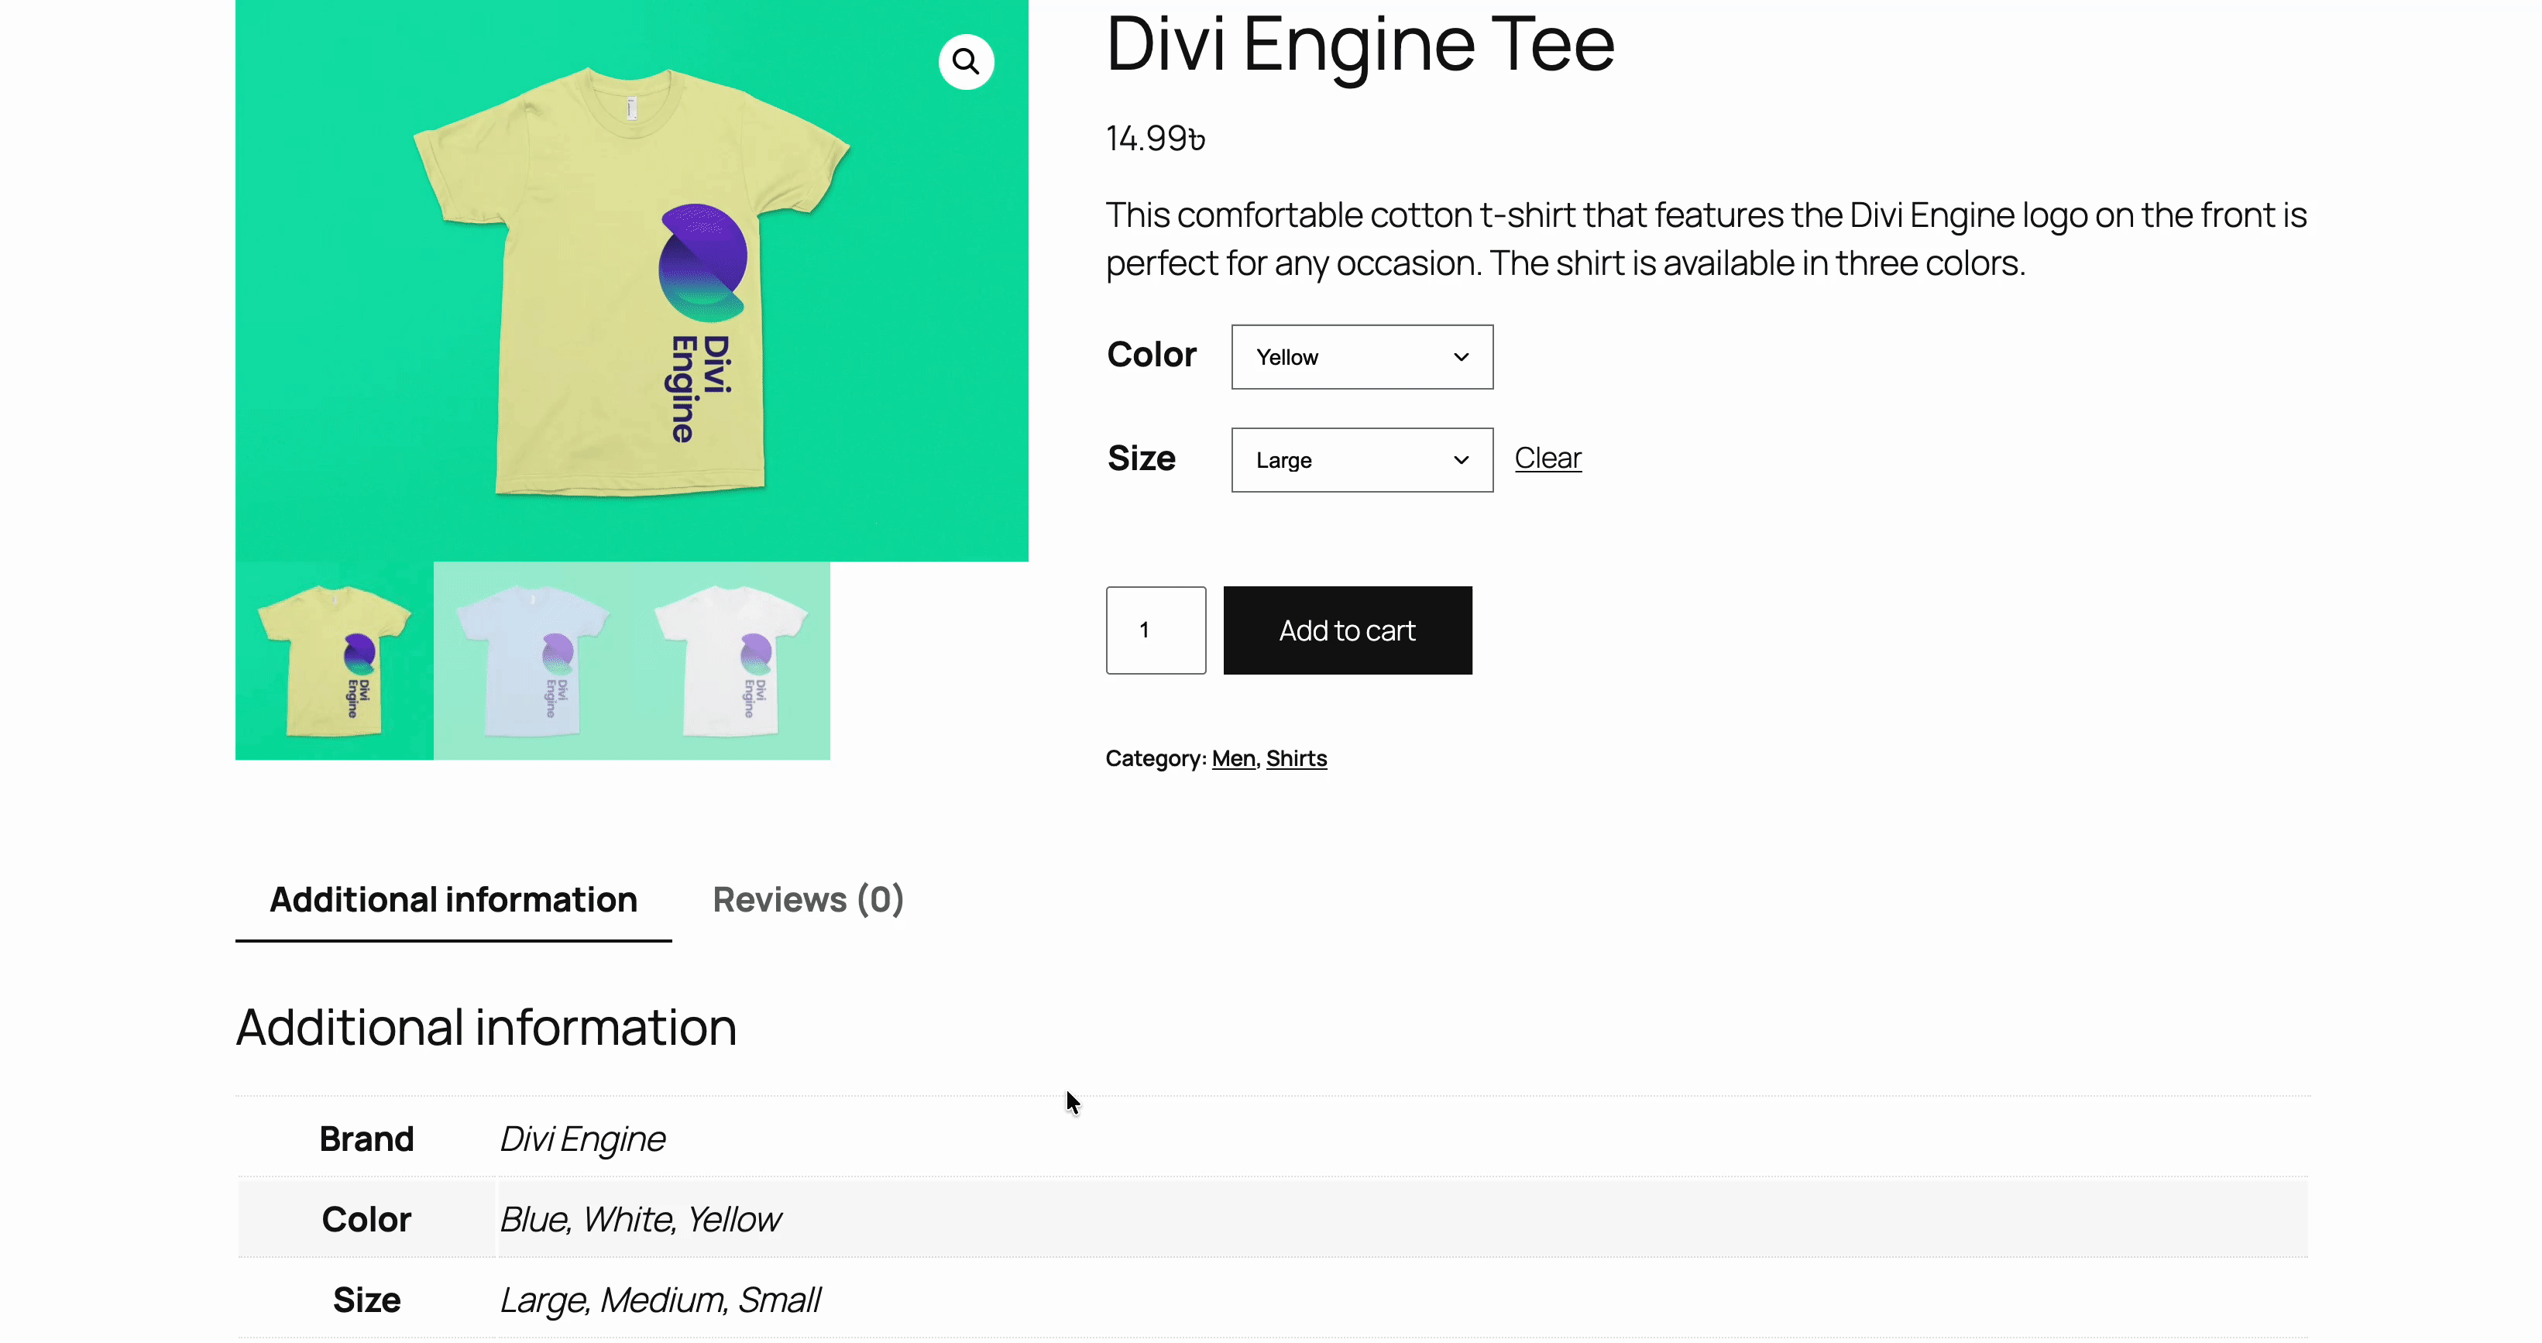
Task: Click the Blue, White, Yellow color values
Action: click(641, 1220)
